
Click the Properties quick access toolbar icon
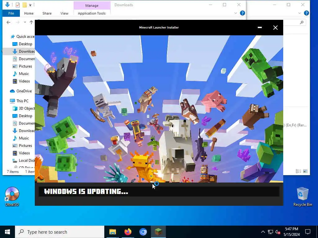(18, 5)
